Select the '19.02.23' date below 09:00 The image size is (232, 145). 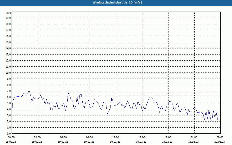(x=89, y=142)
